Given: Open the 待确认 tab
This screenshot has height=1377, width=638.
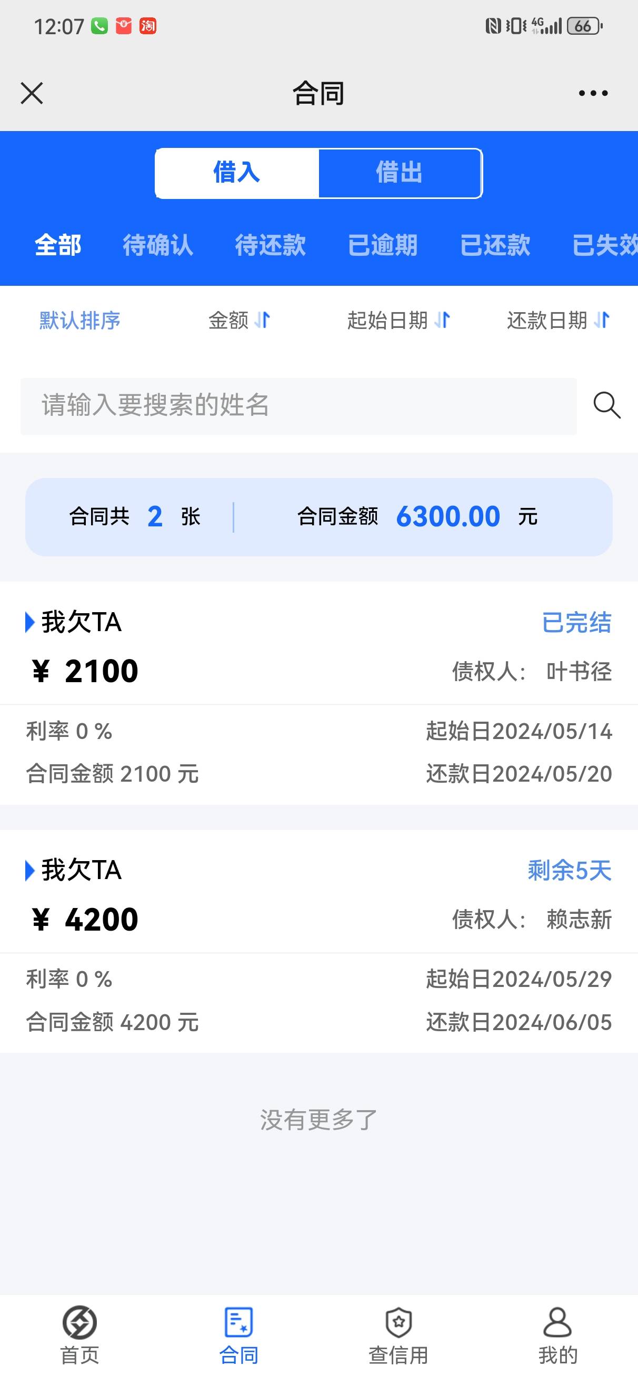Looking at the screenshot, I should [x=158, y=245].
